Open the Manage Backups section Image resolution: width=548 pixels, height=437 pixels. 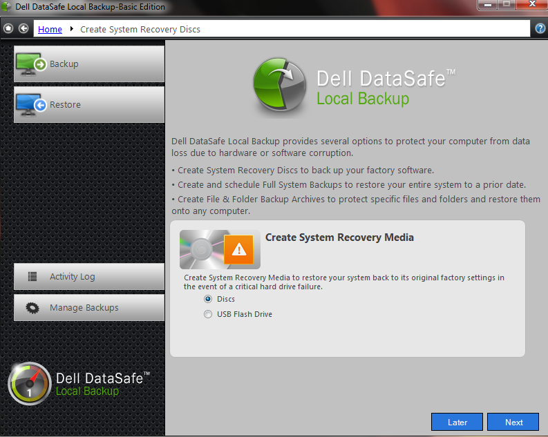pos(89,307)
